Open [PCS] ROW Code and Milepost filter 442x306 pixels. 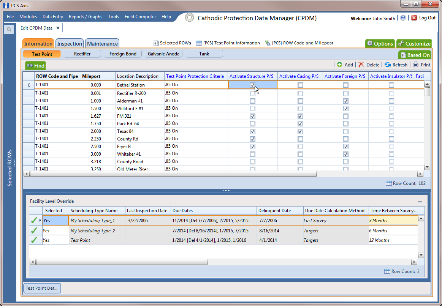pos(299,43)
